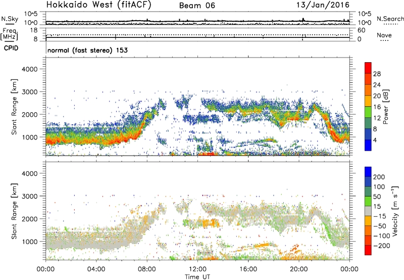Click the 'Hokkaido West (fitACF)' title
404x280 pixels.
pyautogui.click(x=98, y=5)
